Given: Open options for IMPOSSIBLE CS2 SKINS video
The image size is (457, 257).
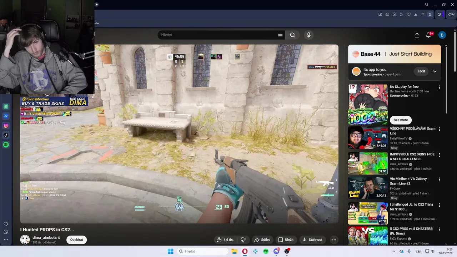Looking at the screenshot, I should (x=439, y=155).
